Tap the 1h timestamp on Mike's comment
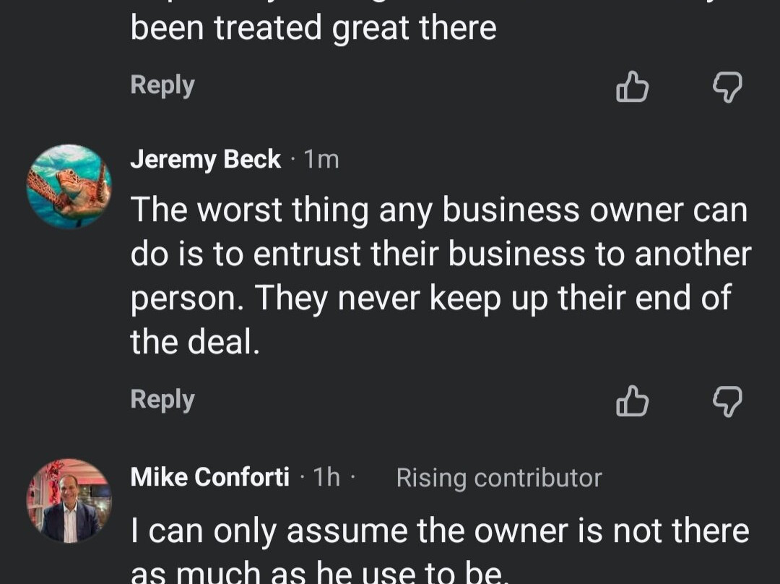Viewport: 780px width, 584px height. [x=326, y=477]
